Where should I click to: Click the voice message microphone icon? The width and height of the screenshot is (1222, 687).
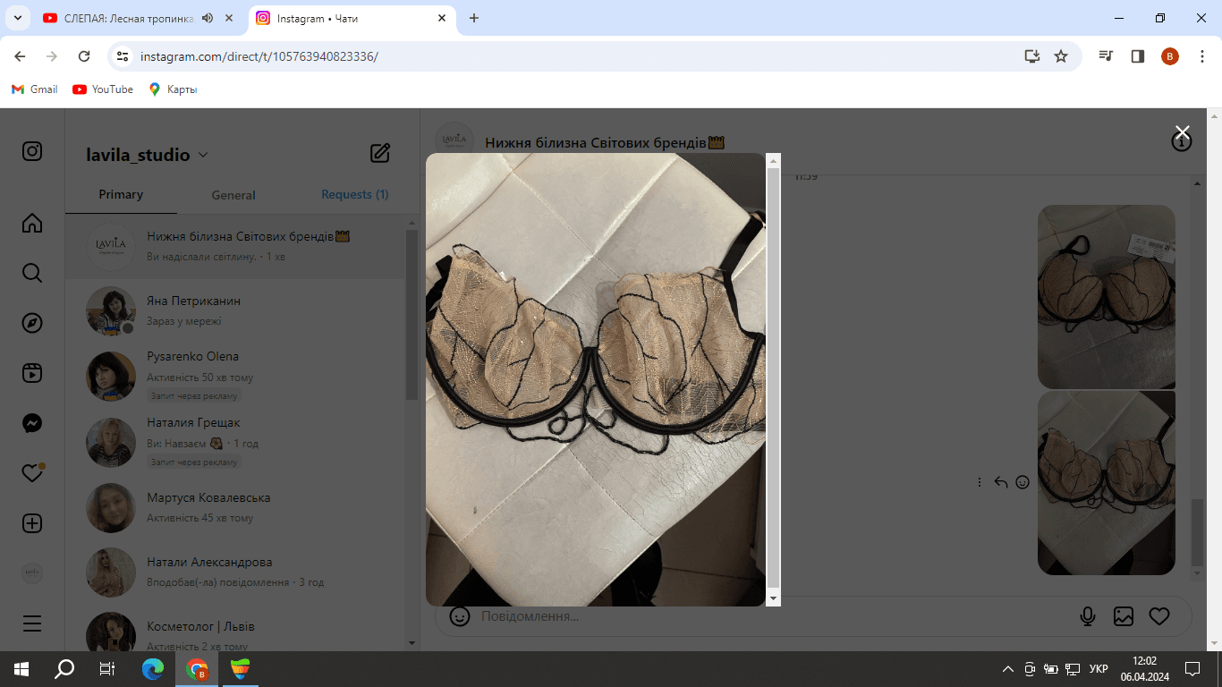(x=1088, y=616)
